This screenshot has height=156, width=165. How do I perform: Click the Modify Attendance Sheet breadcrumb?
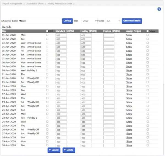pyautogui.click(x=60, y=4)
